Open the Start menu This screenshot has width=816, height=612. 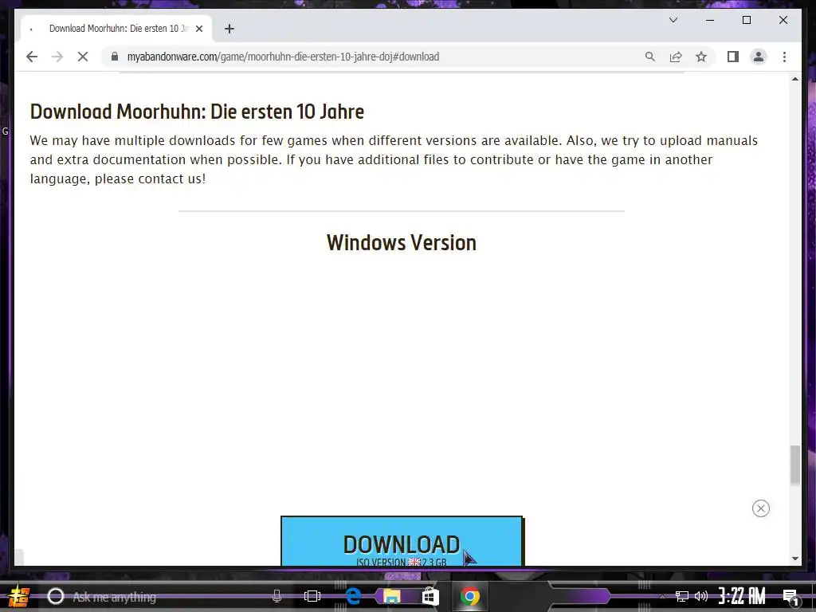pos(18,596)
